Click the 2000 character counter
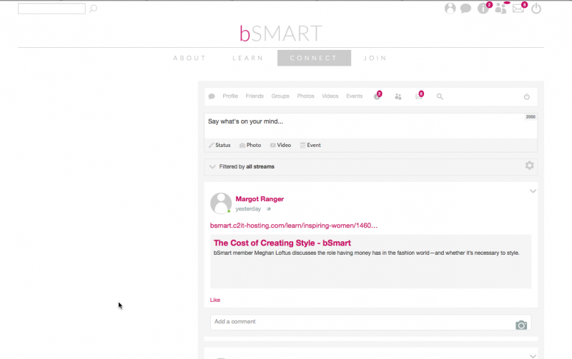Screen dimensions: 572x359 531,117
